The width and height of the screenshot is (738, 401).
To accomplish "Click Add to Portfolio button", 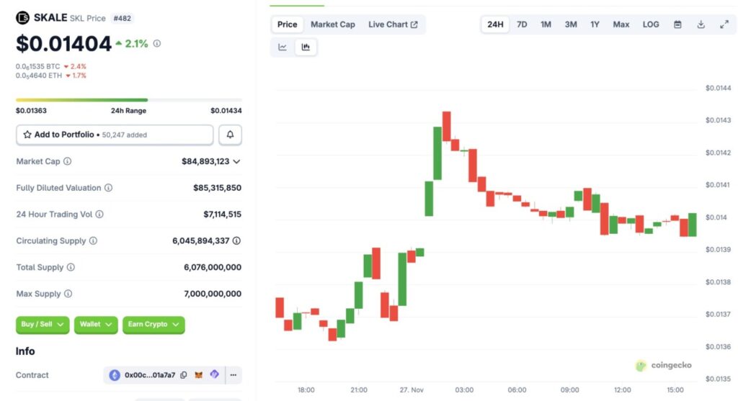I will point(115,135).
